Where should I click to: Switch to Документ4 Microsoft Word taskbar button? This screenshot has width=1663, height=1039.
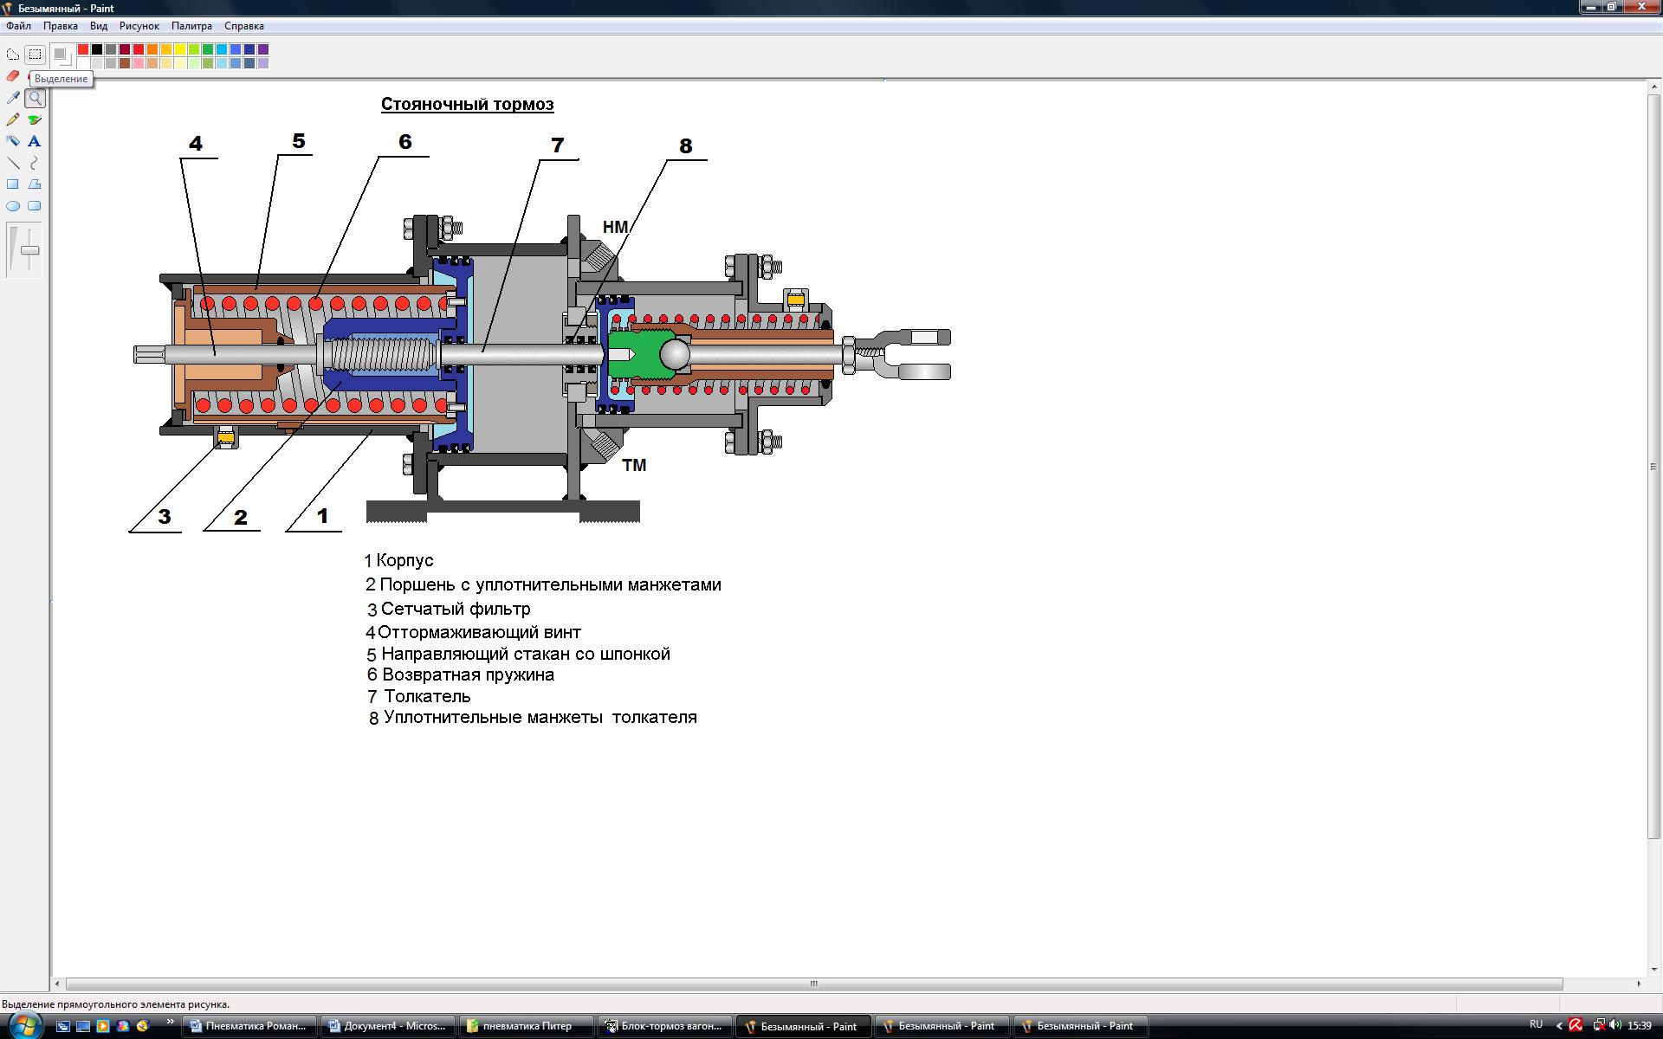387,1026
